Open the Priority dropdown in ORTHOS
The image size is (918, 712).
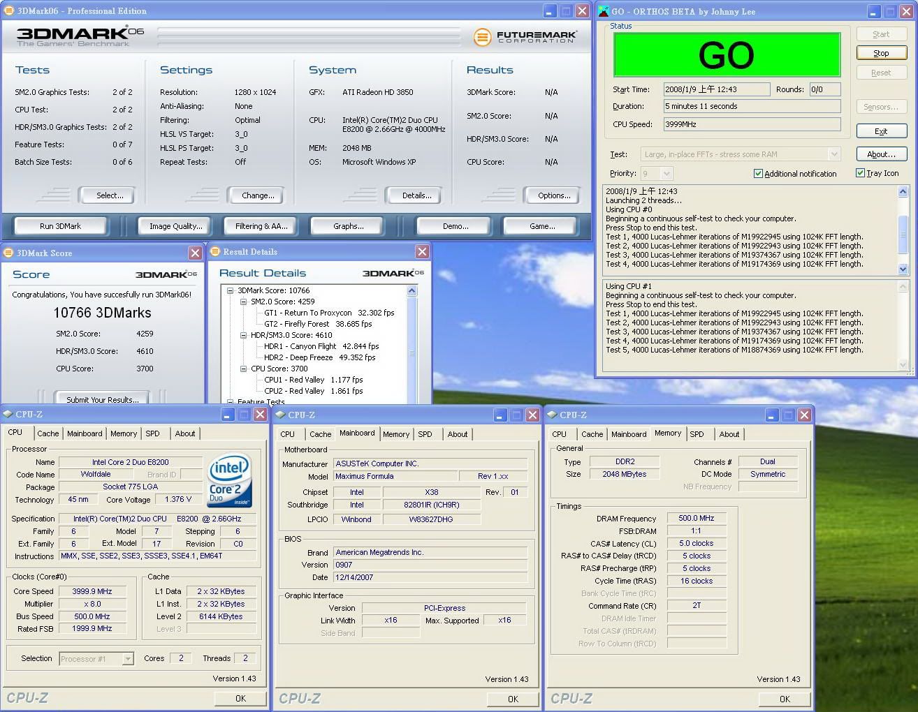pos(666,174)
